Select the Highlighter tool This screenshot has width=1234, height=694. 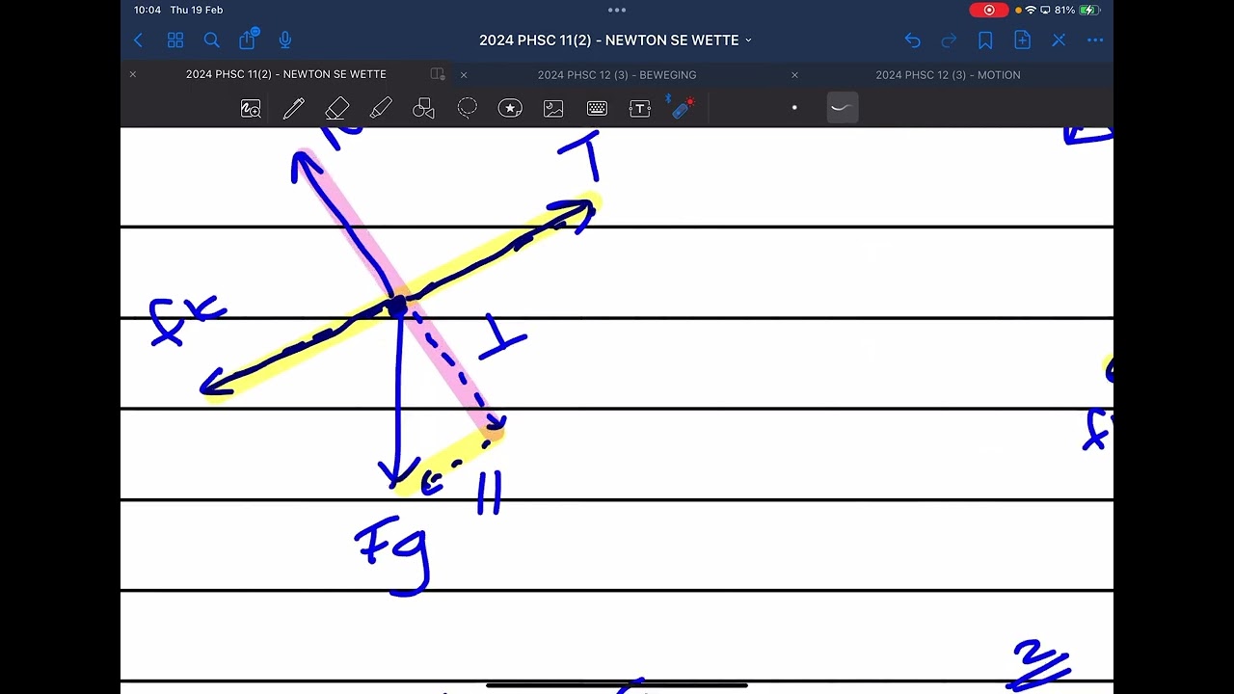click(x=381, y=109)
